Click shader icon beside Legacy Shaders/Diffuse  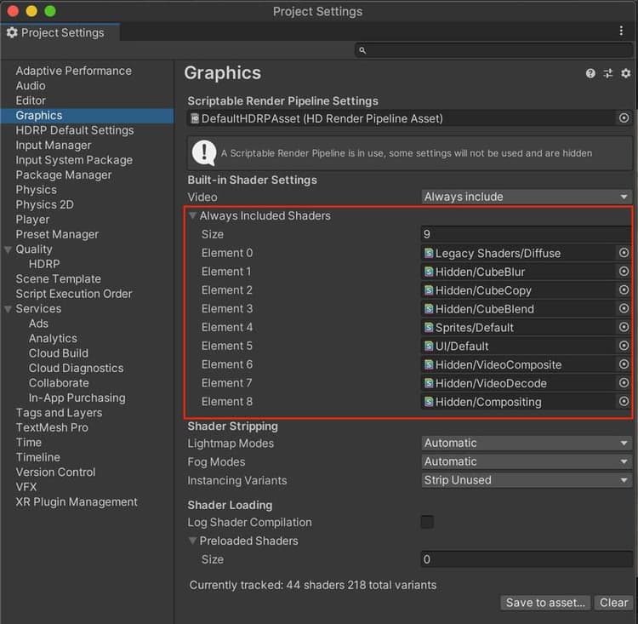click(429, 254)
